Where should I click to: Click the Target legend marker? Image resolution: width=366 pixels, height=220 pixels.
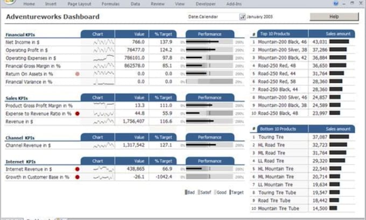[x=230, y=193]
